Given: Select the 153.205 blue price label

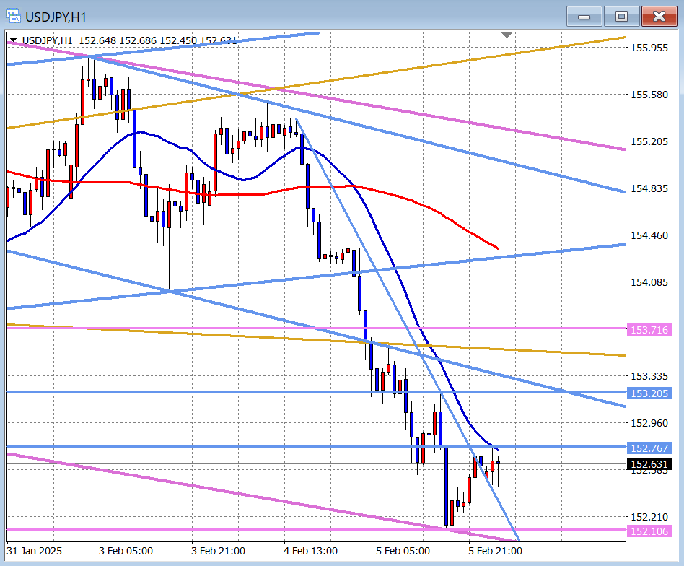Looking at the screenshot, I should click(649, 393).
